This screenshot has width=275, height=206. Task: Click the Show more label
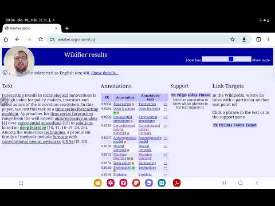261,60
